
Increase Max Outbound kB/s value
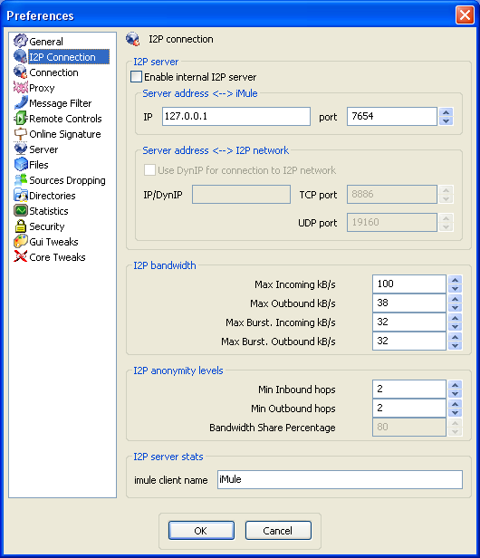455,299
